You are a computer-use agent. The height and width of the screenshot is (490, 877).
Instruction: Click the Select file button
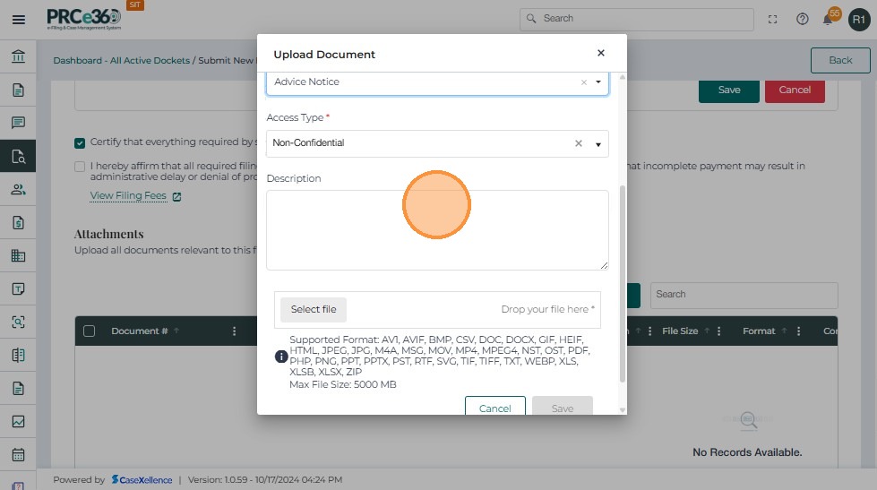click(314, 309)
